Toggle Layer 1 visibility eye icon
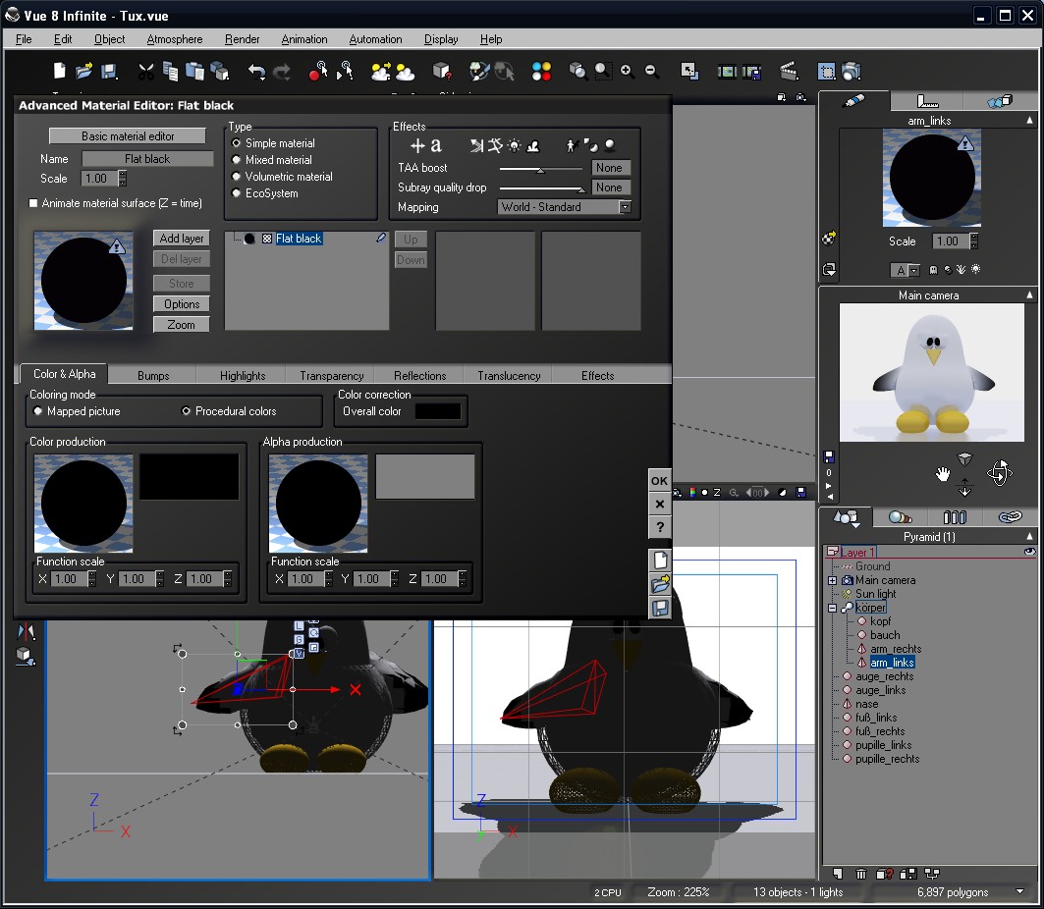Image resolution: width=1044 pixels, height=909 pixels. (x=1029, y=553)
